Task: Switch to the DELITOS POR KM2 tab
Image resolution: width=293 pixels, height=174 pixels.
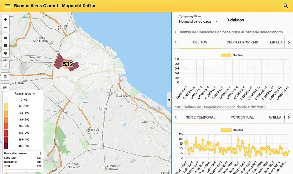Action: (x=242, y=42)
